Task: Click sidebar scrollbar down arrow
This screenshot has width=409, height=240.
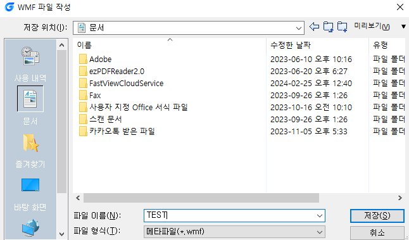Action: [x=62, y=234]
